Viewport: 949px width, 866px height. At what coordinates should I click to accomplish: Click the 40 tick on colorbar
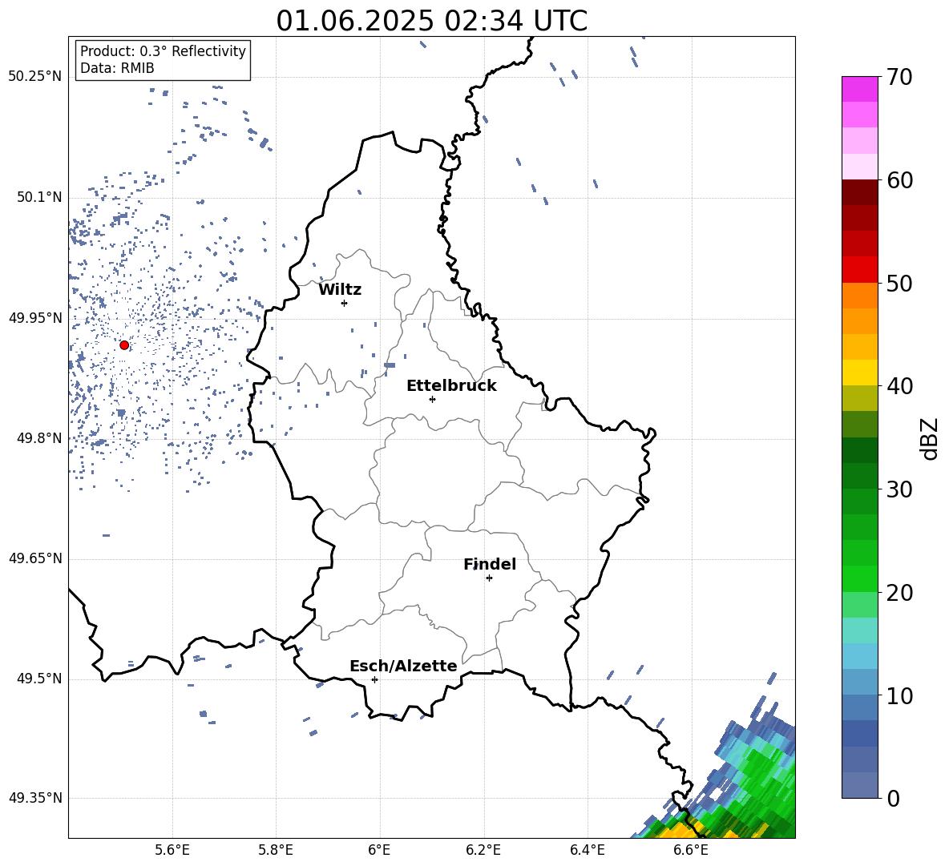899,386
